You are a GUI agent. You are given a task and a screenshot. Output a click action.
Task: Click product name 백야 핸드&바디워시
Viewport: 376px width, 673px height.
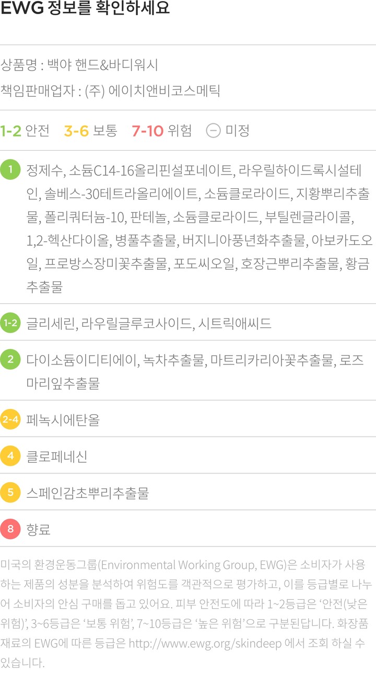pos(102,65)
